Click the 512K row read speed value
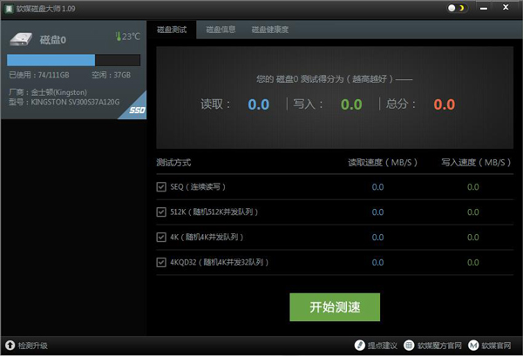 (x=378, y=212)
